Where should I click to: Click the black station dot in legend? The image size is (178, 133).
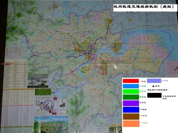pyautogui.click(x=153, y=86)
